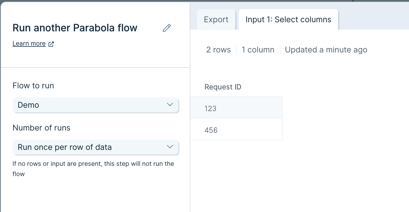Click the Demo selected value text
This screenshot has width=409, height=212.
pos(28,105)
